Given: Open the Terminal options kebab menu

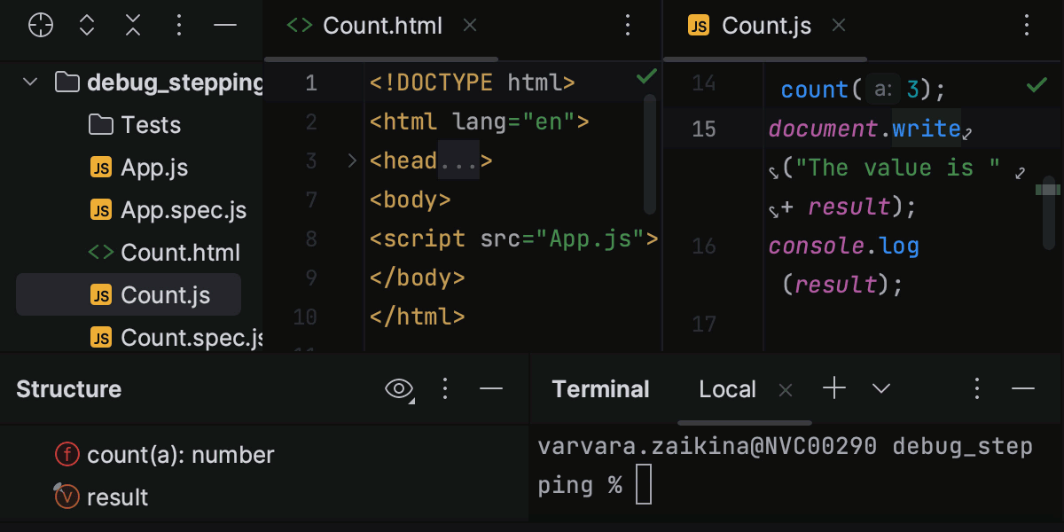Looking at the screenshot, I should 976,388.
